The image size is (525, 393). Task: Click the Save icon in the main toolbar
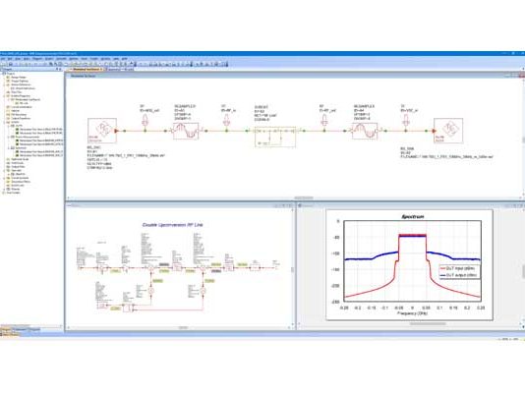pyautogui.click(x=11, y=64)
